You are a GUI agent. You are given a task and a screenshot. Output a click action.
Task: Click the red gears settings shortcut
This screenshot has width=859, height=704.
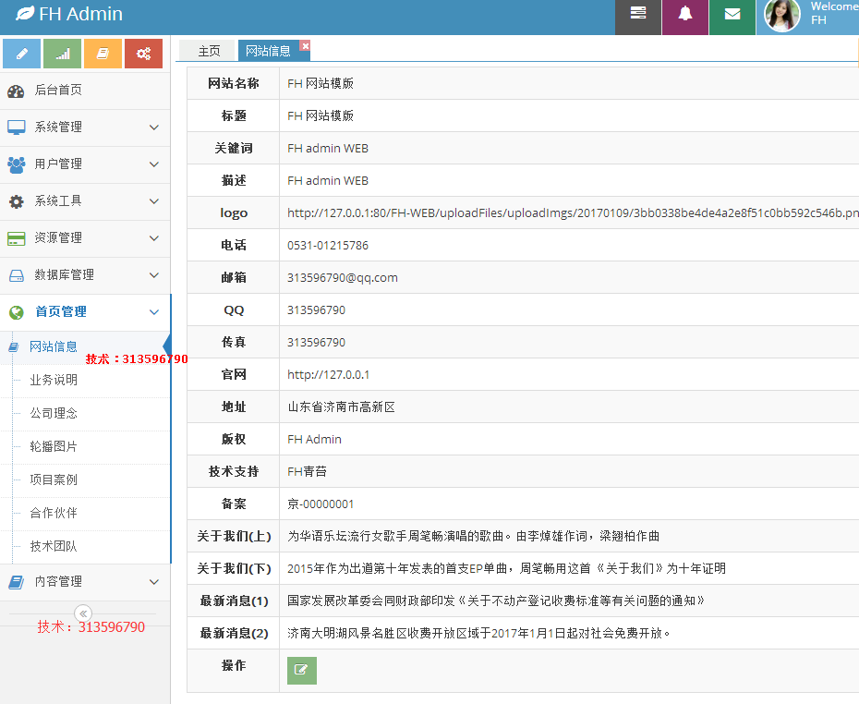[x=143, y=54]
